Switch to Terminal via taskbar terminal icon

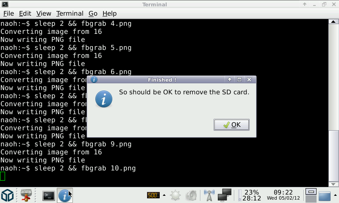click(49, 195)
